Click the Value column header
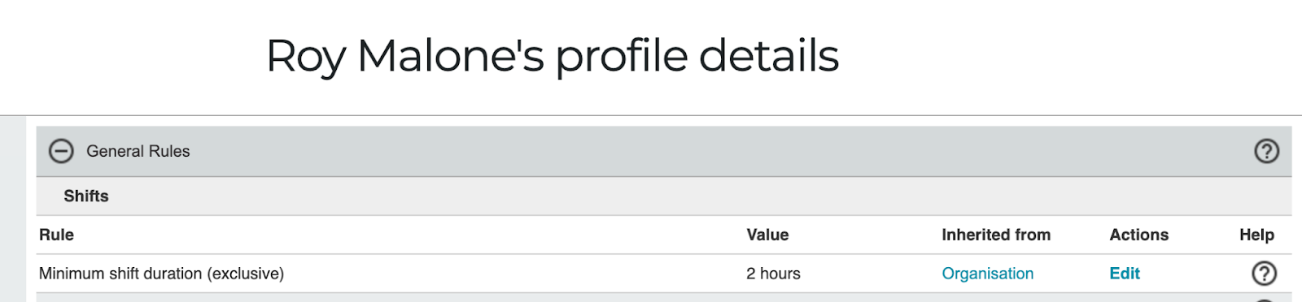 (x=767, y=235)
